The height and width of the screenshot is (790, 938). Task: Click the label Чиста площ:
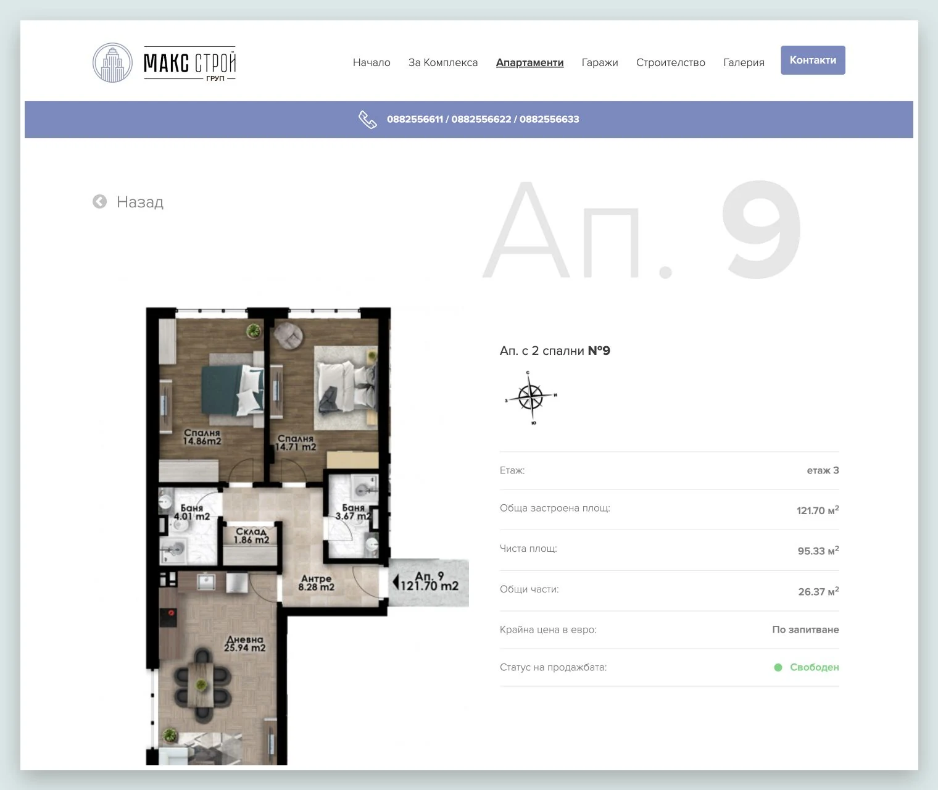pos(528,548)
